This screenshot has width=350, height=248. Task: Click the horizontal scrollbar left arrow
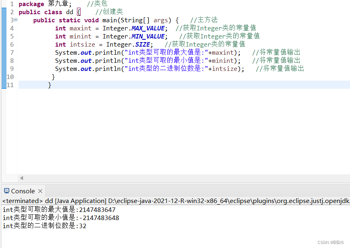(21, 178)
